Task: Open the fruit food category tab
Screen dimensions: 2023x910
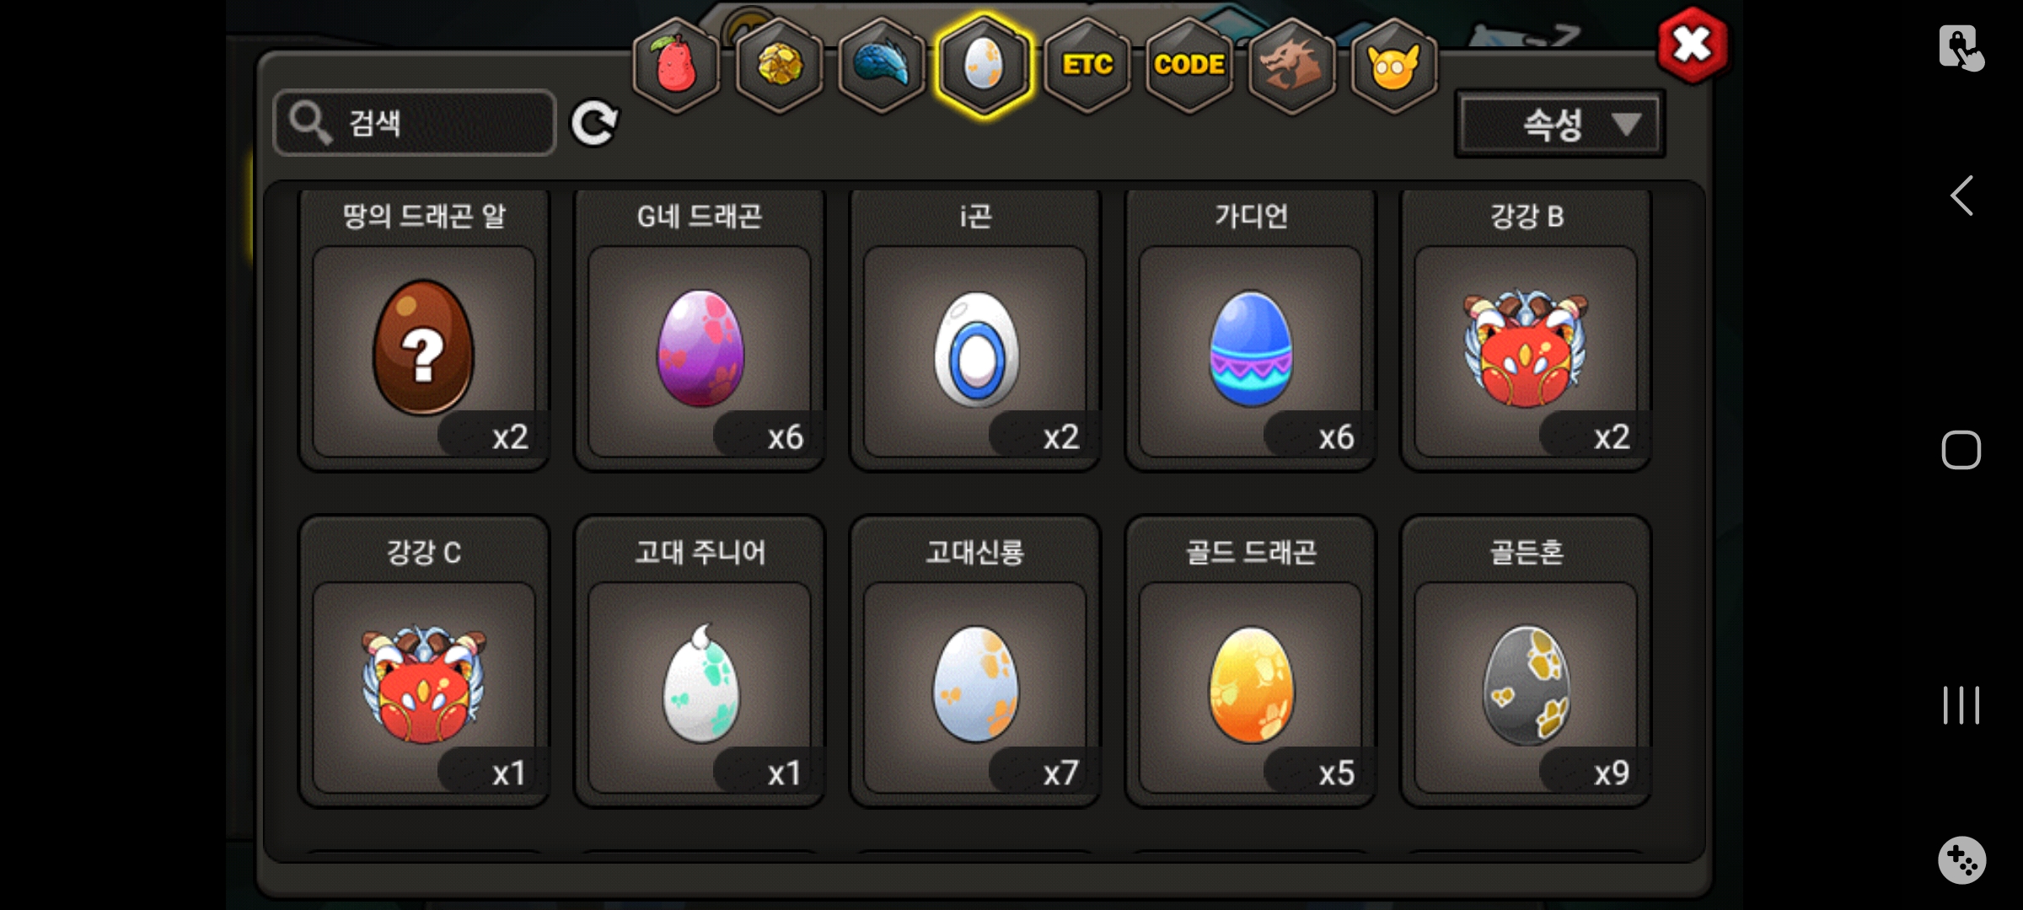Action: coord(676,65)
